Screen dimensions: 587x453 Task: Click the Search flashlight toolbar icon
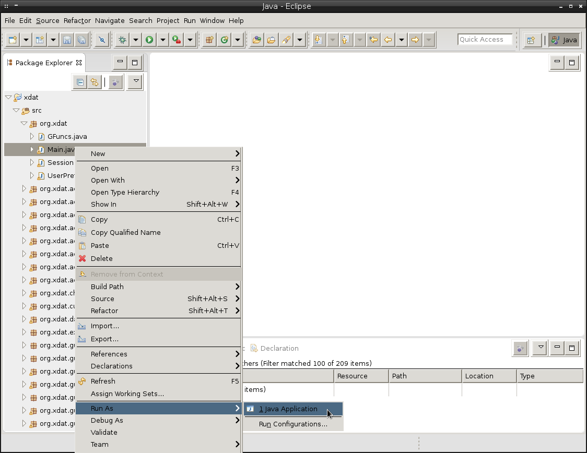286,40
